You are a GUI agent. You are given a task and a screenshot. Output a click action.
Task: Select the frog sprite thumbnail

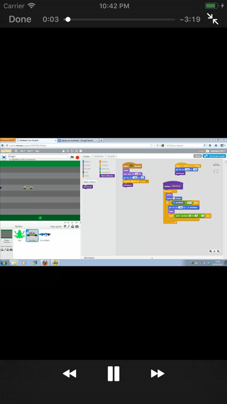20,235
